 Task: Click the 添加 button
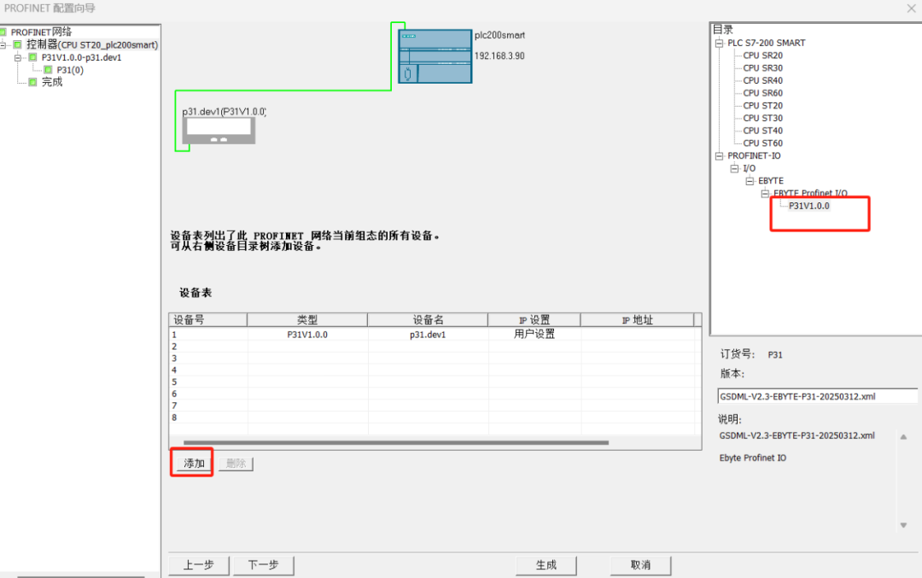194,464
